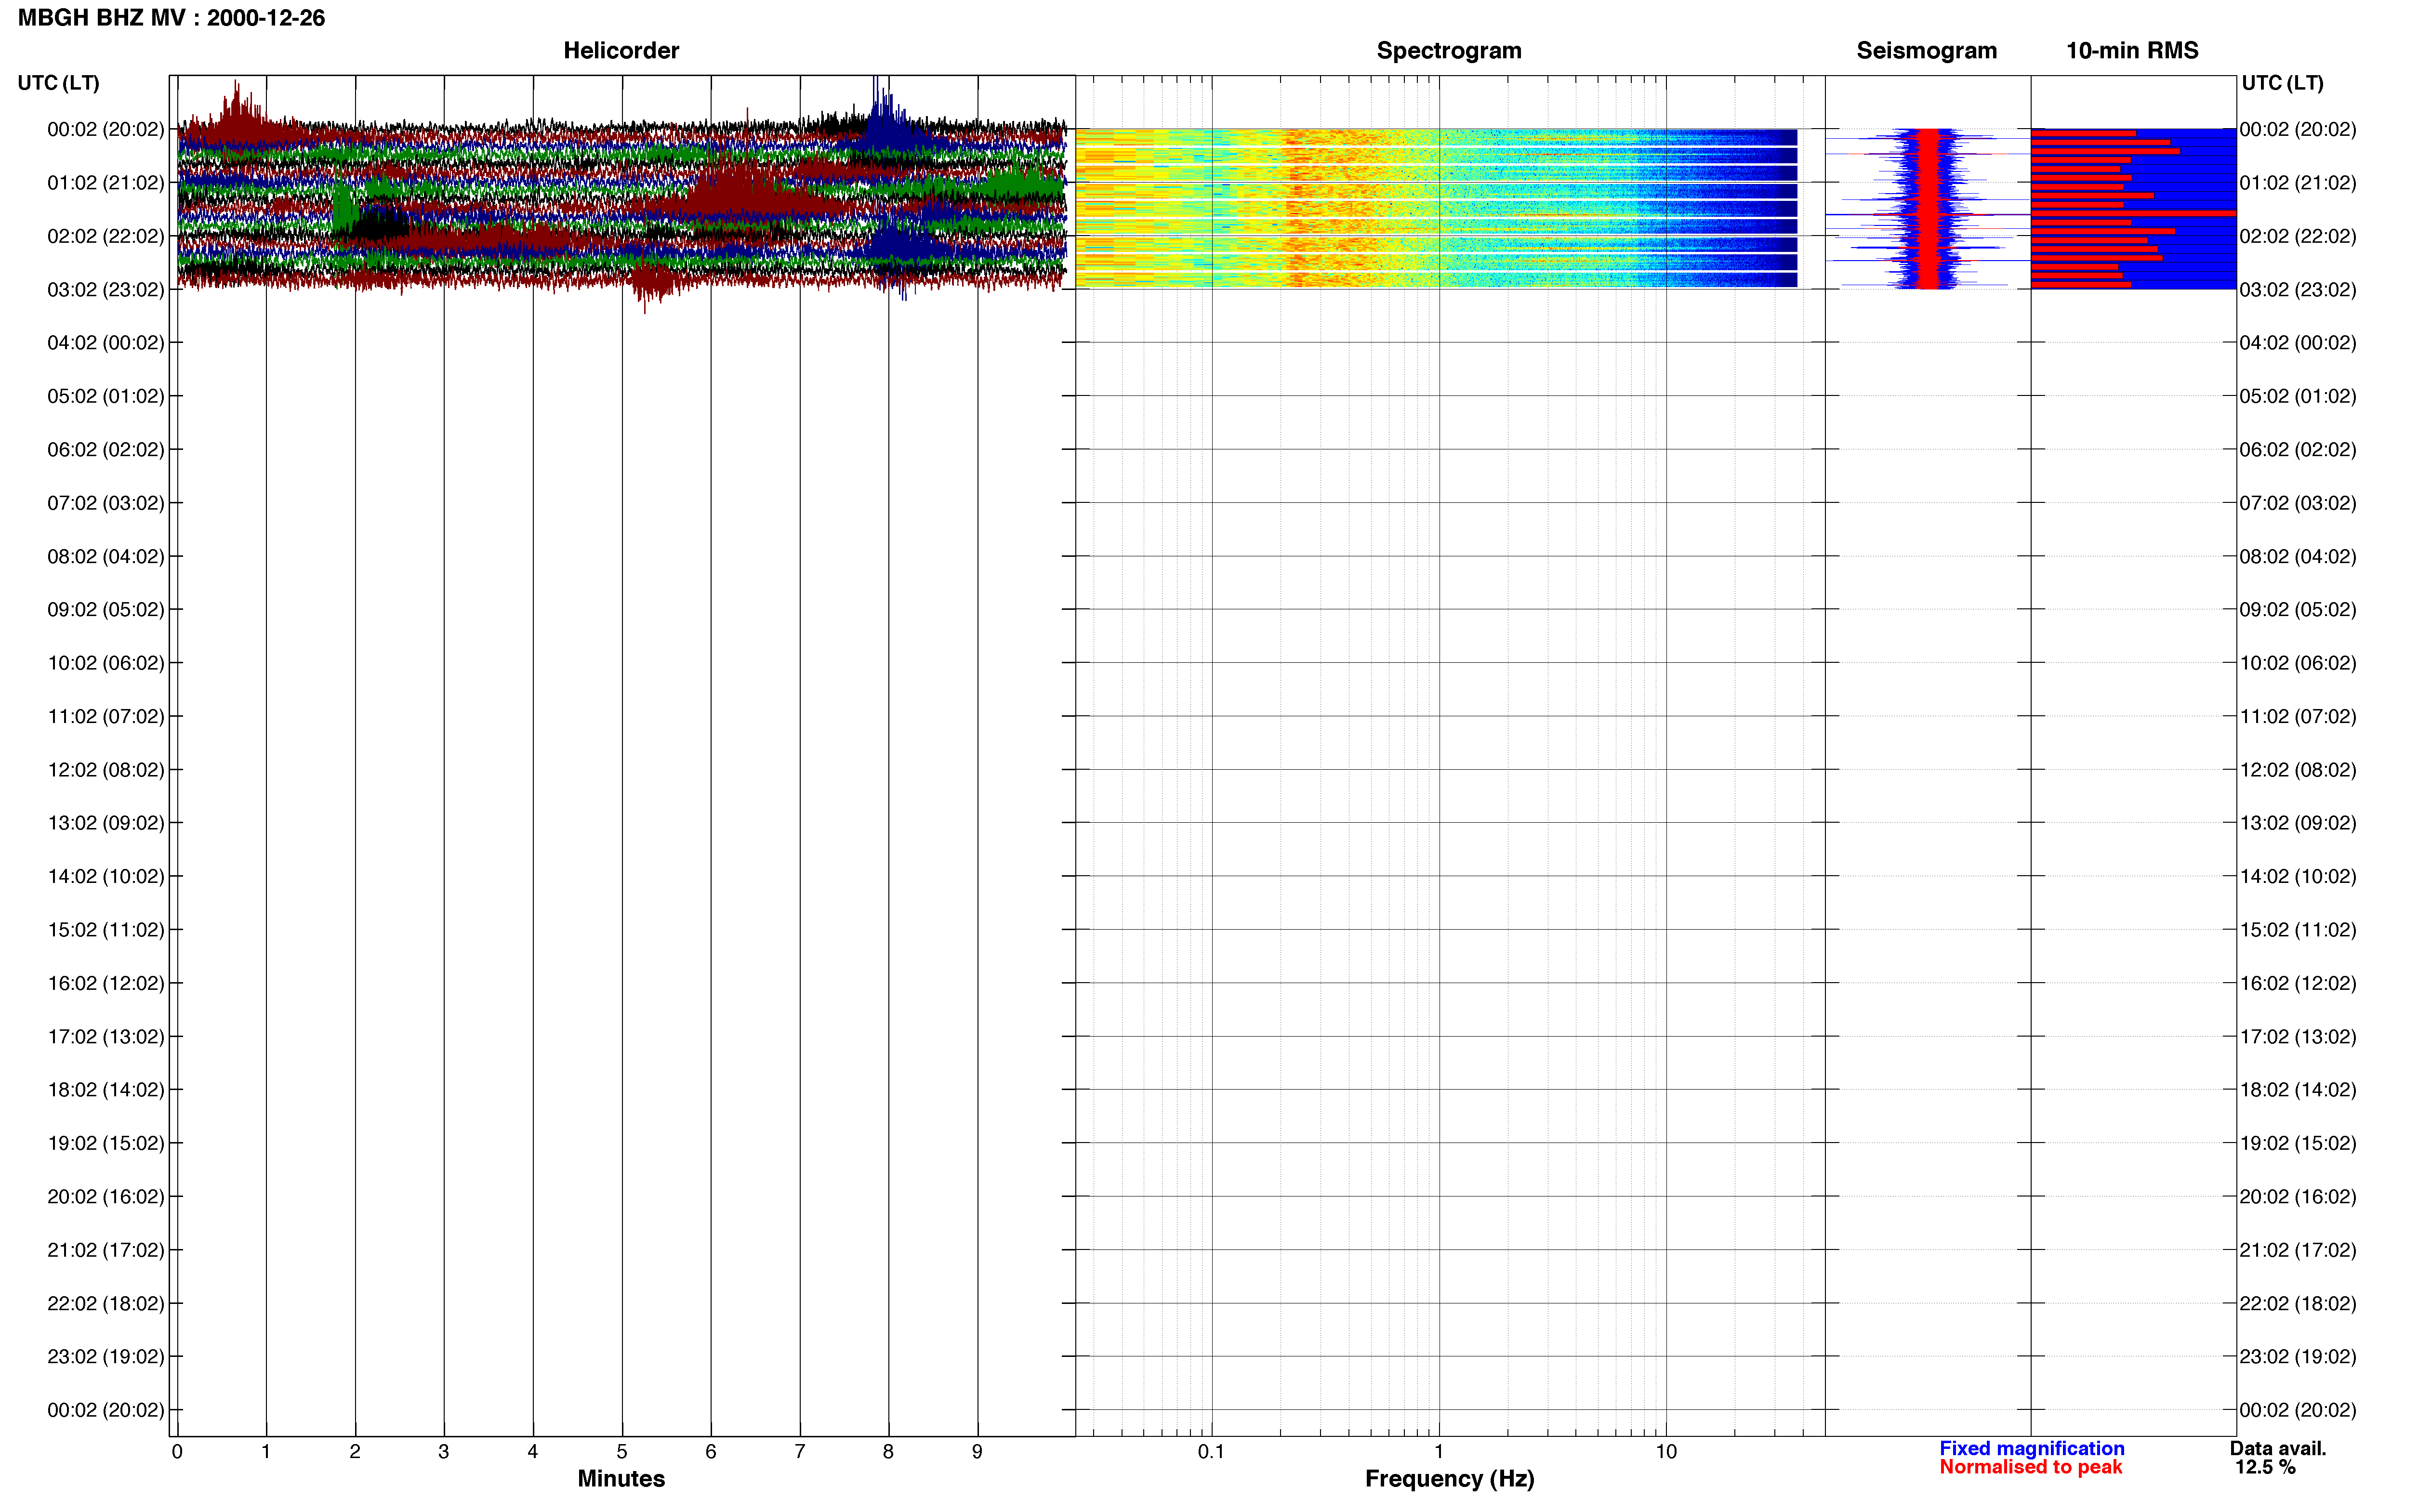Click the 0 tick on the Minutes axis
Screen dimensions: 2418x1512
[x=177, y=1451]
